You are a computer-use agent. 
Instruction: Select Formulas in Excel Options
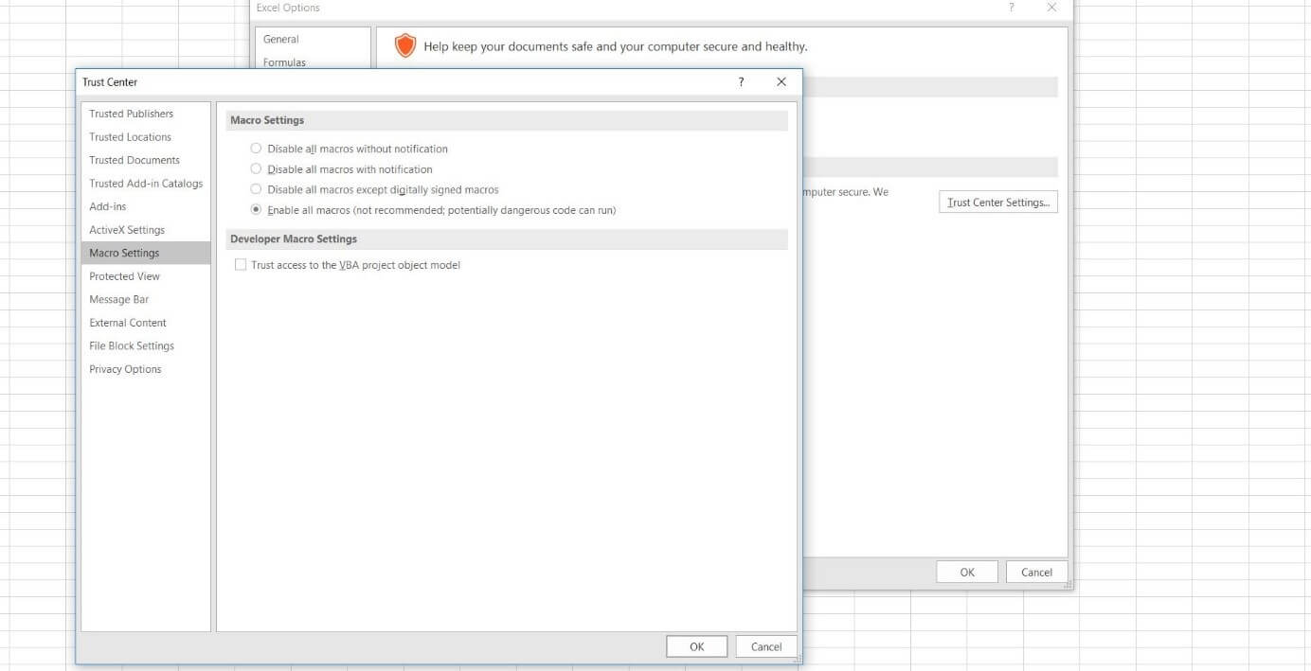pyautogui.click(x=285, y=62)
